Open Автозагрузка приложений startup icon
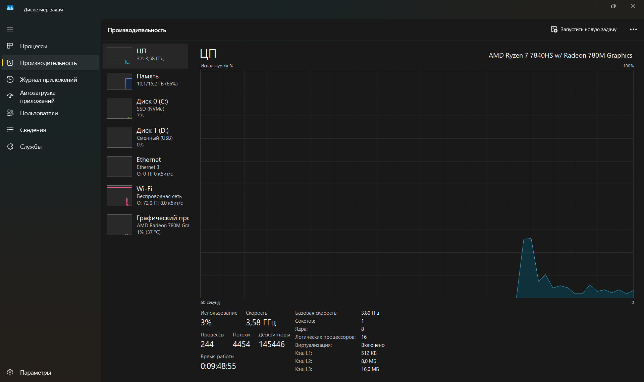 pos(10,96)
